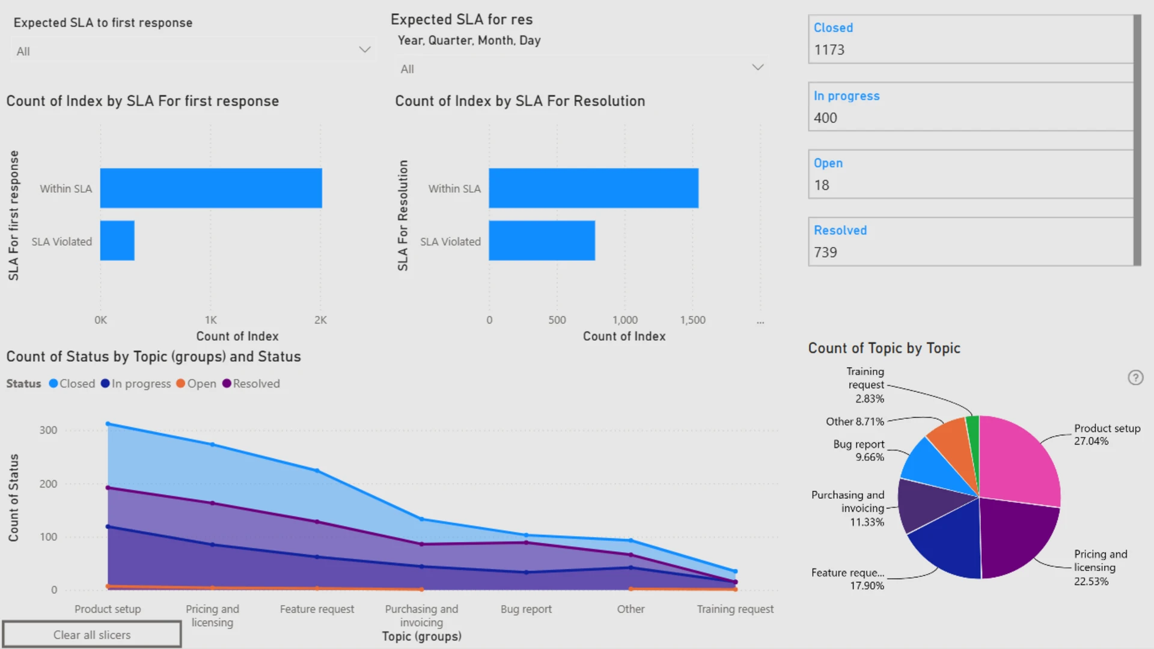Click the Resolved legend color marker
1154x649 pixels.
coord(227,383)
